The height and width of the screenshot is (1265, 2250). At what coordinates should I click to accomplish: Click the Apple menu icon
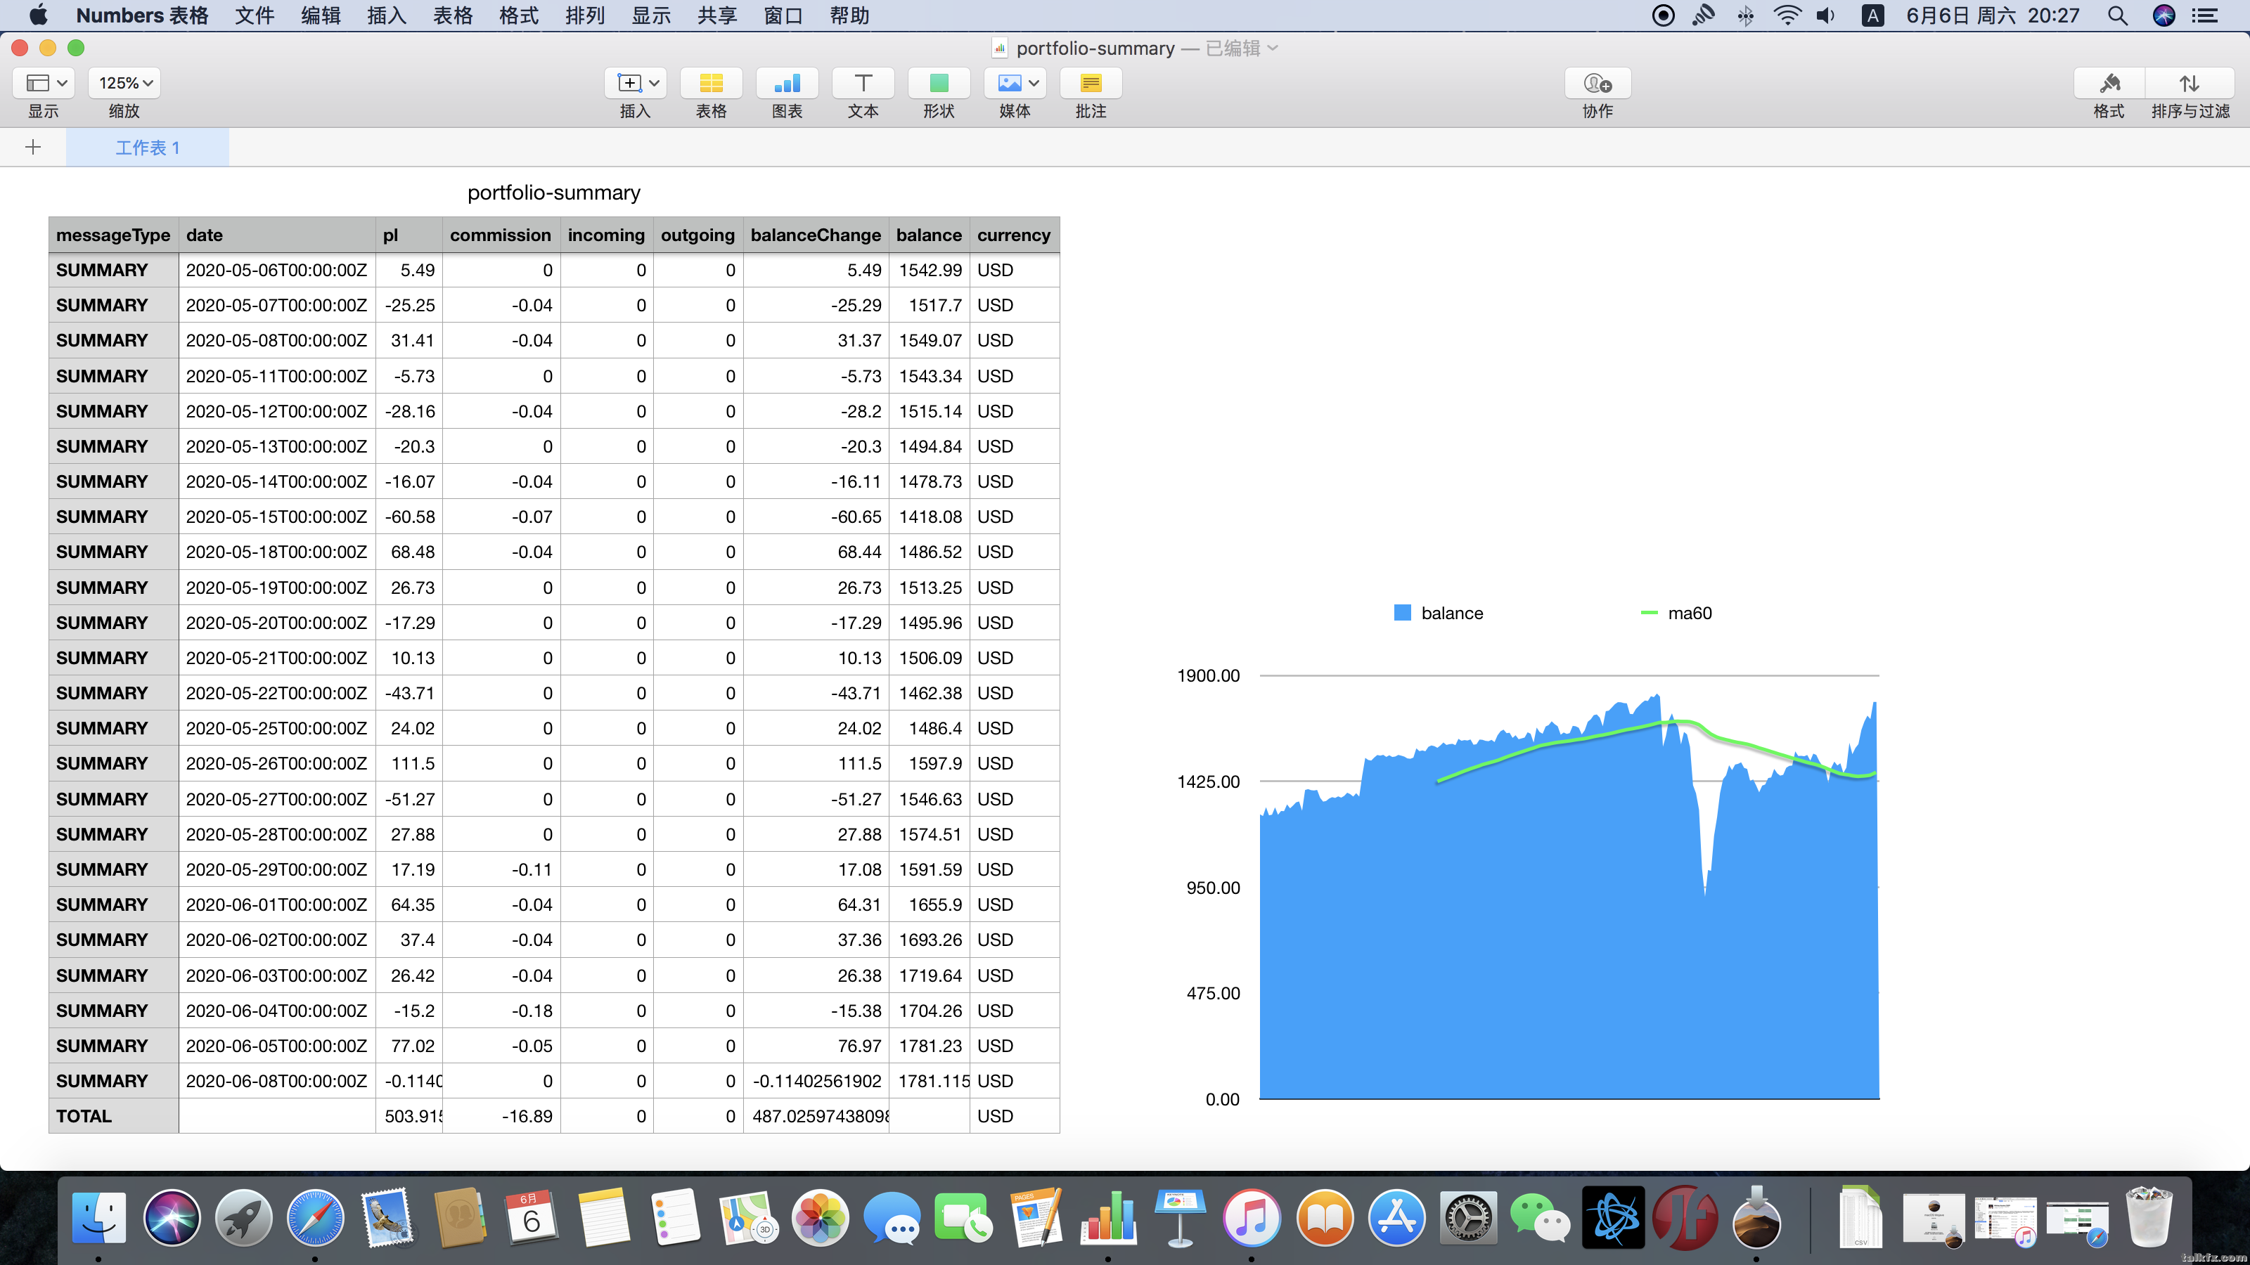[39, 15]
